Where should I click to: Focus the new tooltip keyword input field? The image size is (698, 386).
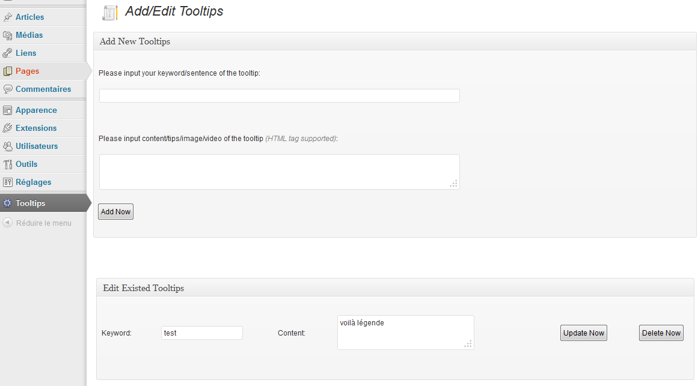coord(279,95)
